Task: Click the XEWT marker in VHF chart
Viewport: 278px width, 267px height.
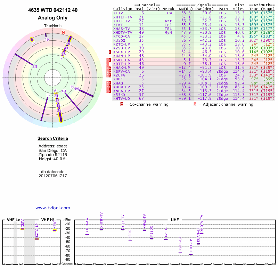Action: pyautogui.click(x=55, y=230)
